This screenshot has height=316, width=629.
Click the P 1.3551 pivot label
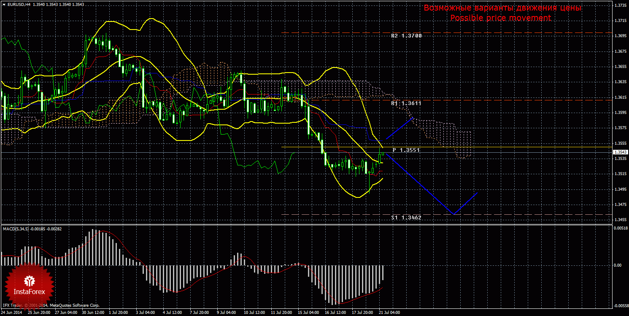pos(406,150)
